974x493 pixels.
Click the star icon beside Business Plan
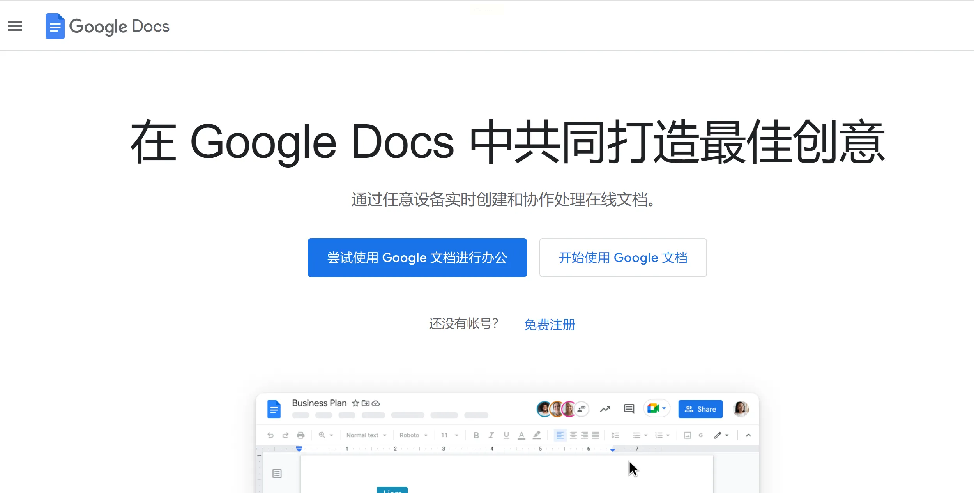355,403
